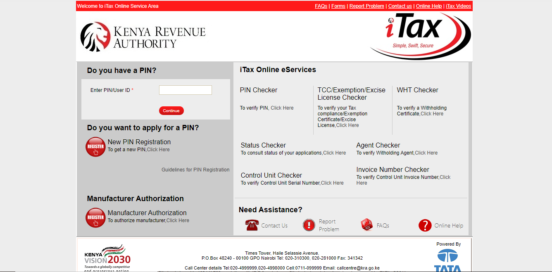Open Contact us in the top bar
The width and height of the screenshot is (552, 272).
(x=400, y=6)
